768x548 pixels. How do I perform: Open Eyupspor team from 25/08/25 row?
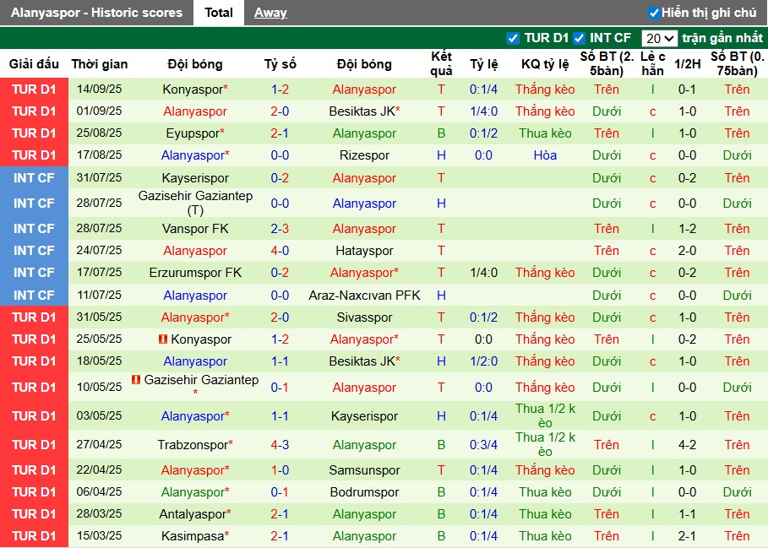pyautogui.click(x=192, y=133)
